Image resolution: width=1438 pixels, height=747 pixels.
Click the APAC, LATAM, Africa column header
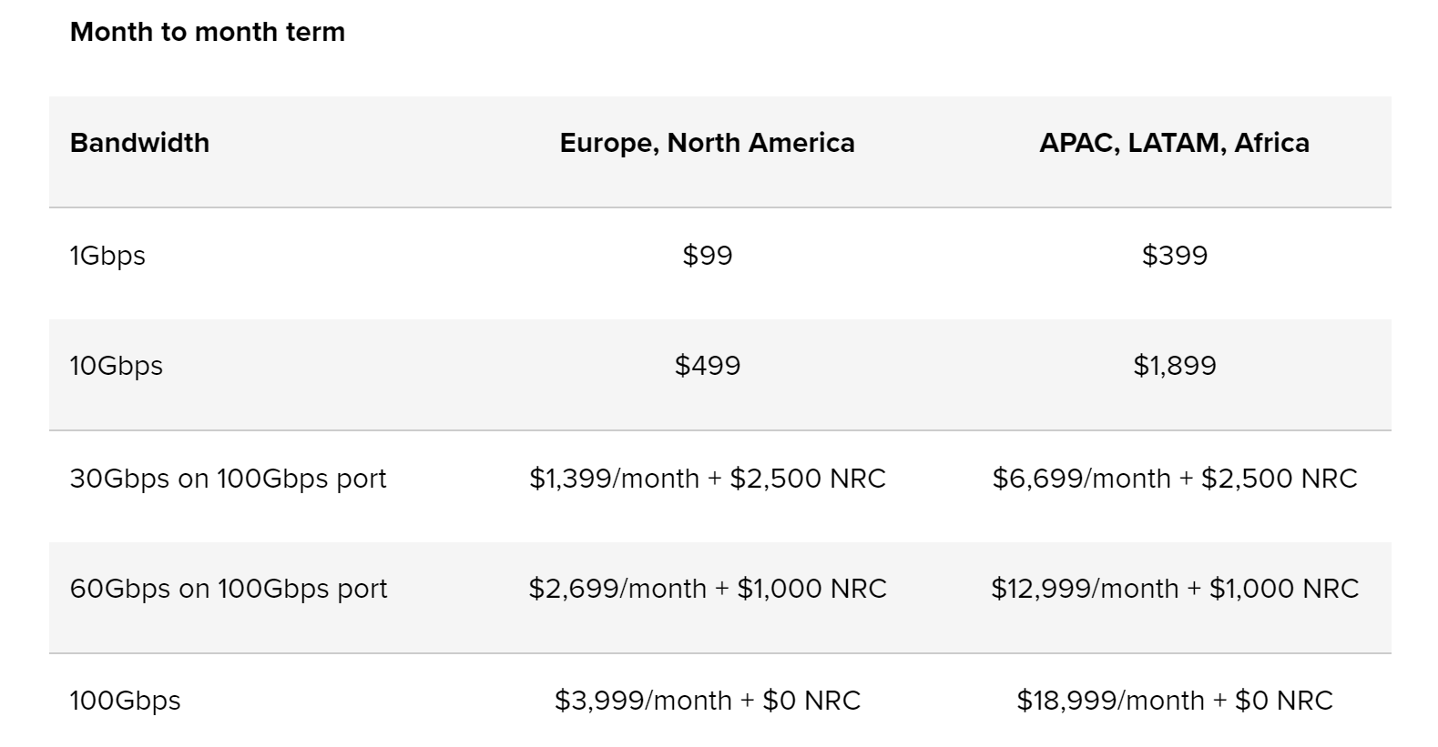click(x=1175, y=143)
